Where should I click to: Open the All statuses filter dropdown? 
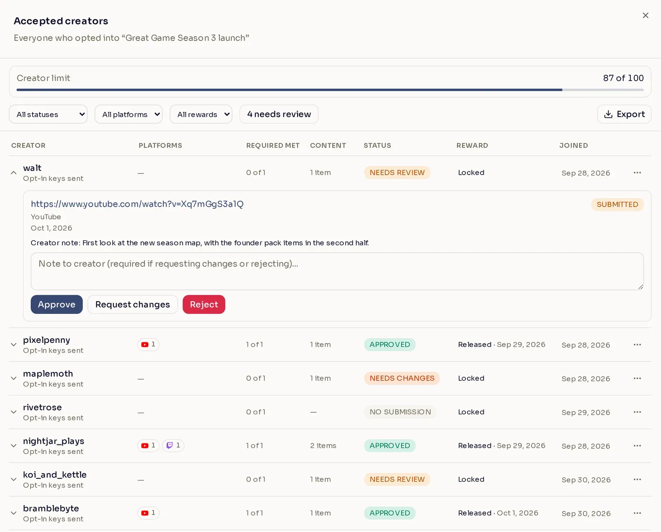48,114
